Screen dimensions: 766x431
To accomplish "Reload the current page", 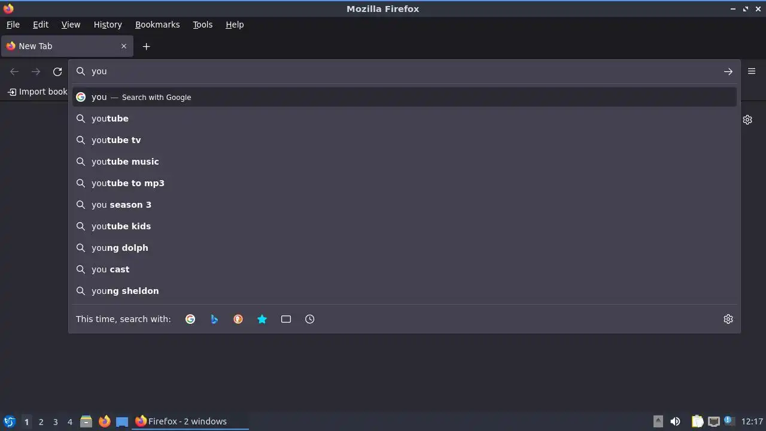I will pyautogui.click(x=57, y=71).
